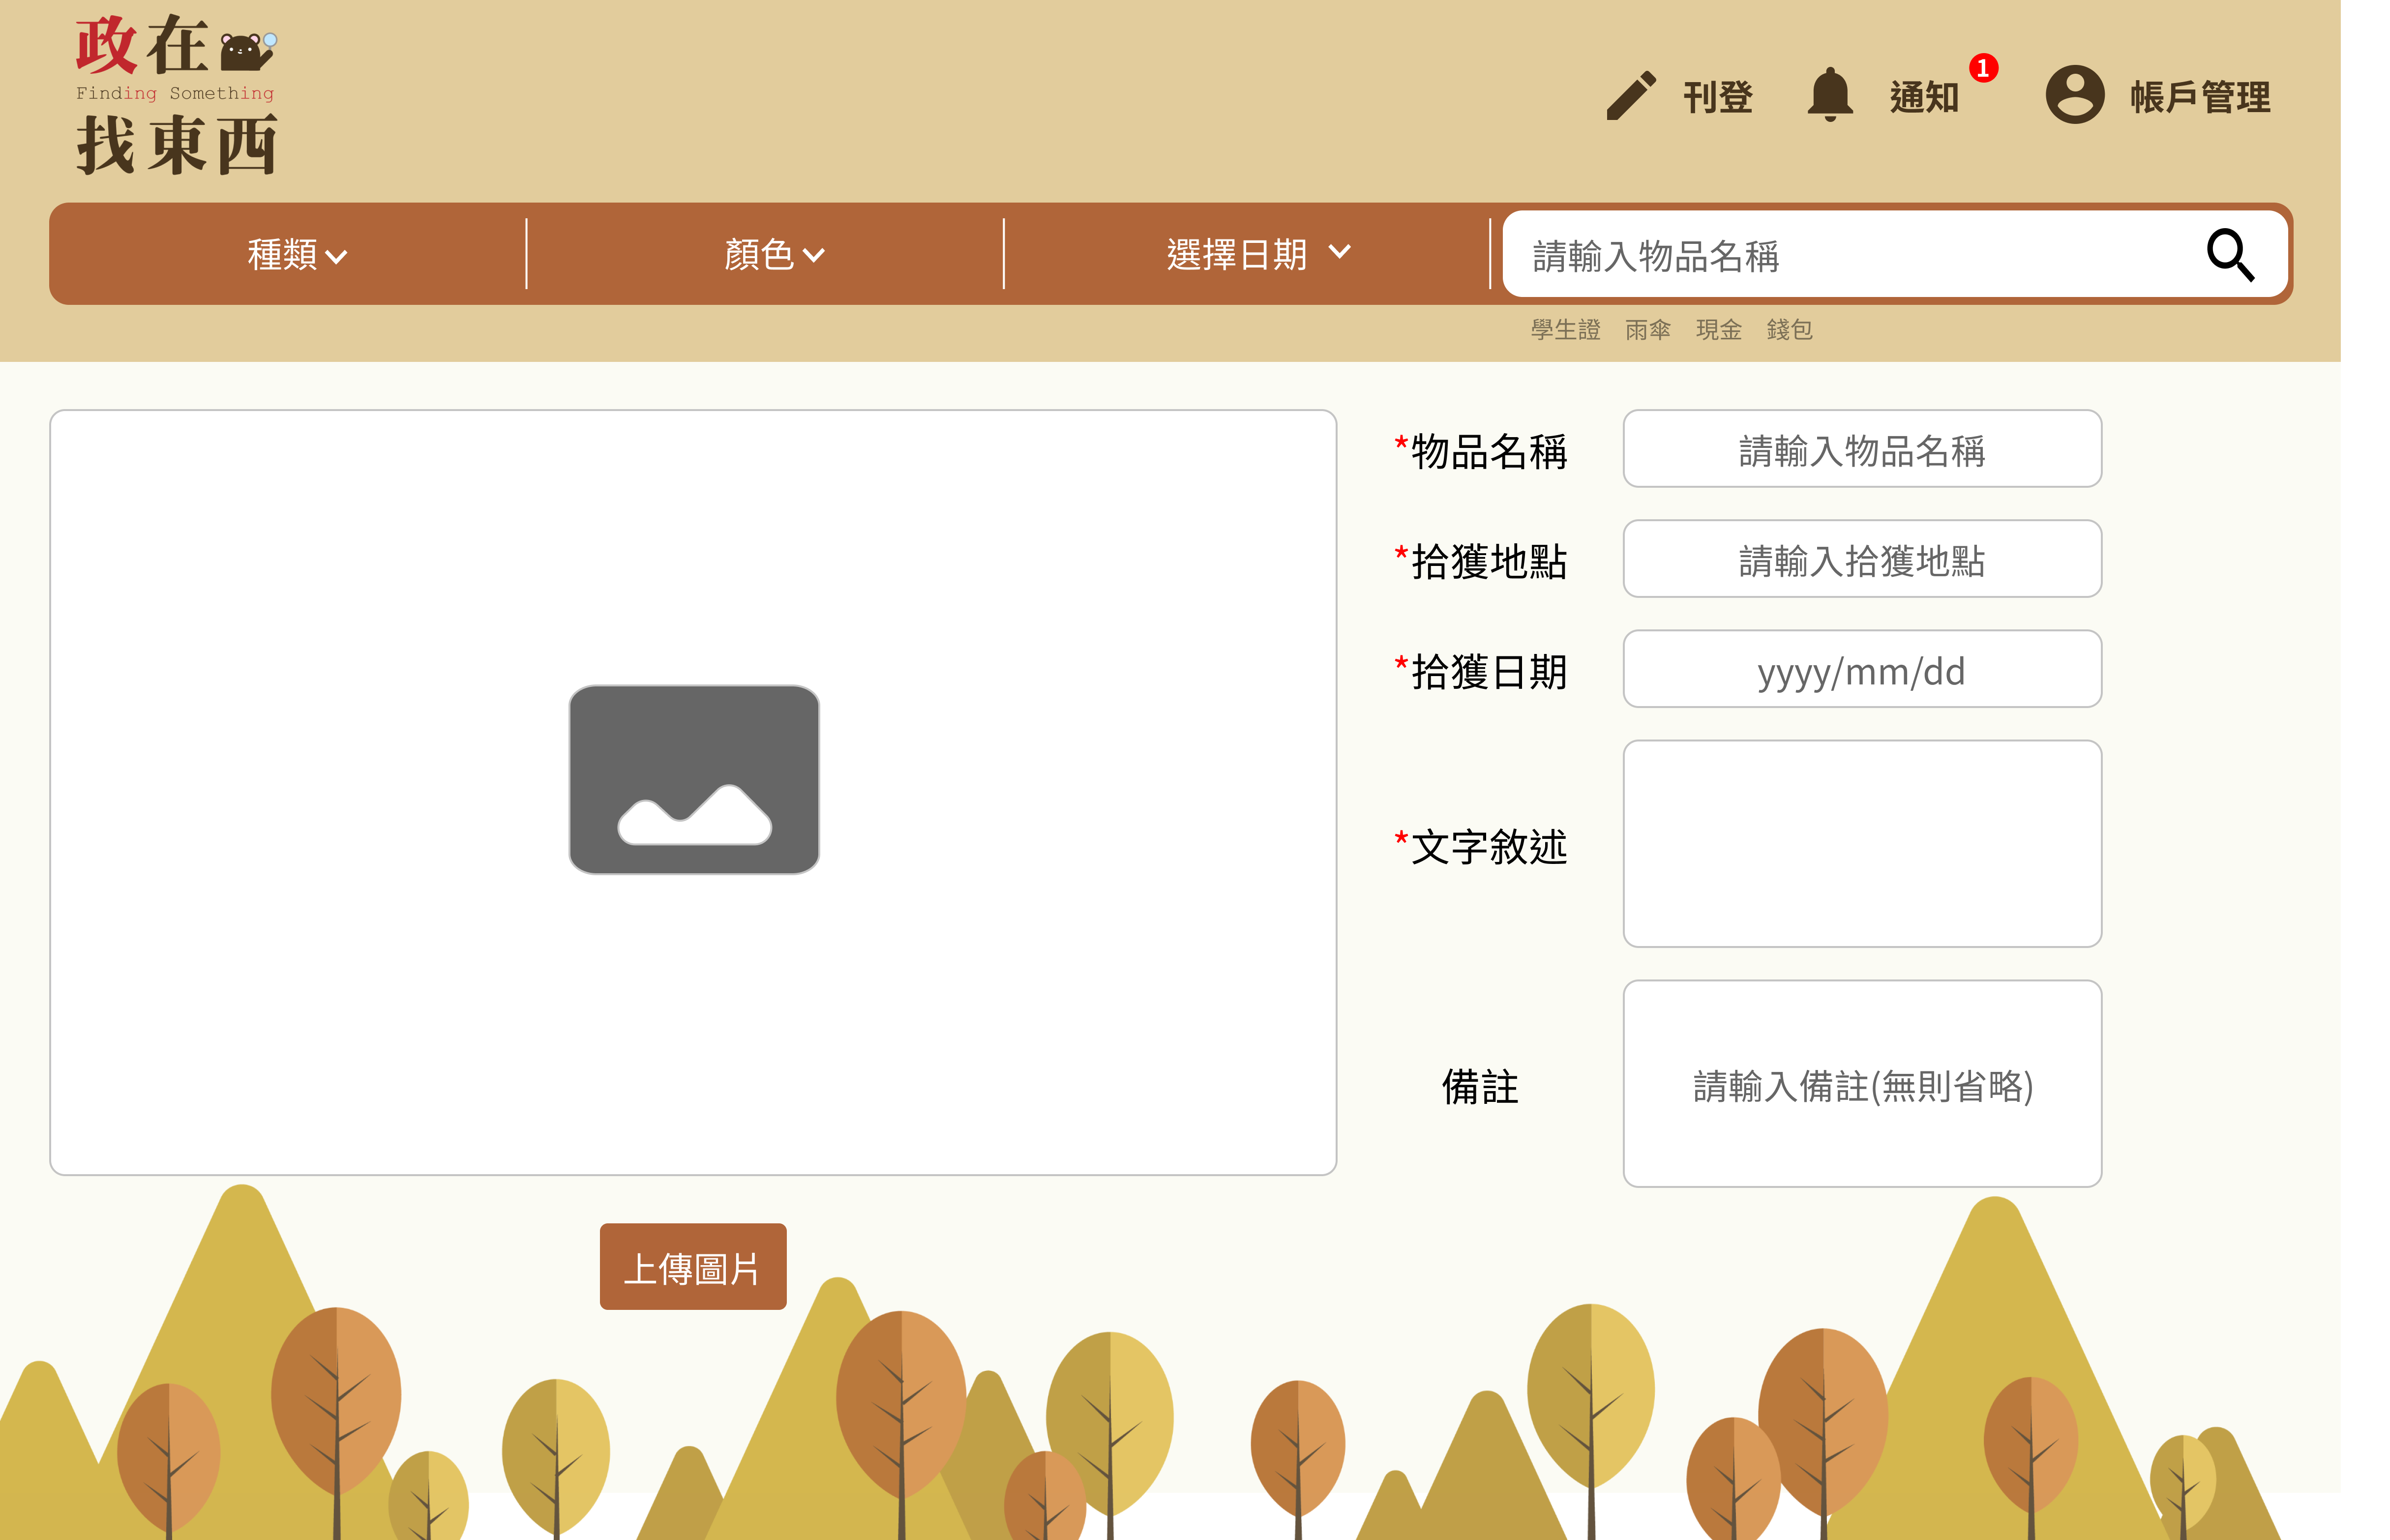
Task: Select the 雨傘 suggested keyword
Action: (x=1647, y=329)
